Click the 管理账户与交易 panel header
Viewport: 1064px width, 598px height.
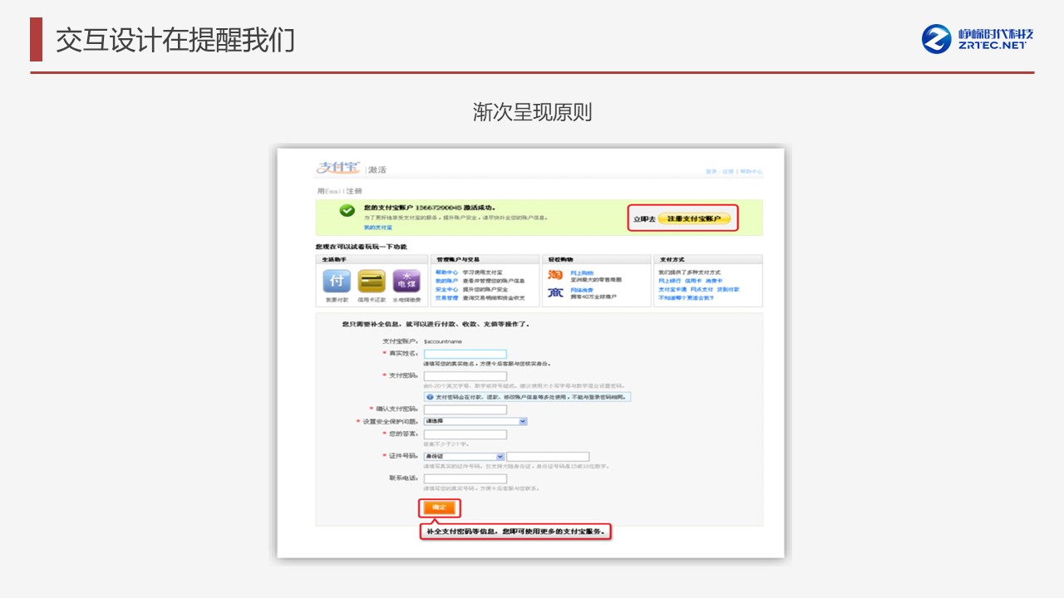pos(485,260)
